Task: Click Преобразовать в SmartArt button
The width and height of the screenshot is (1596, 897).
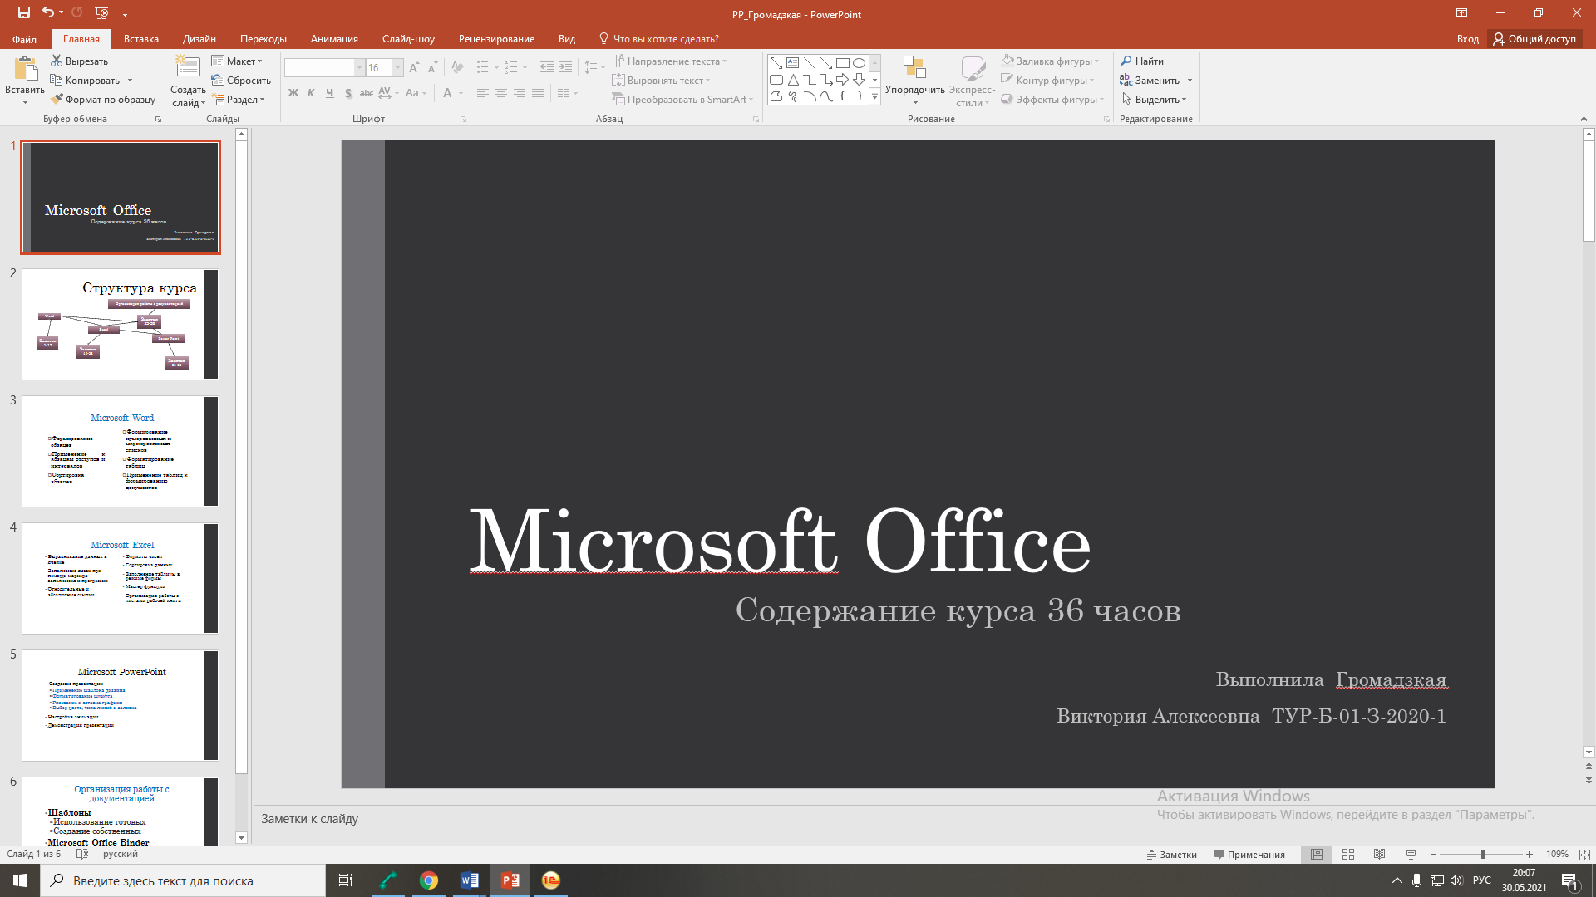Action: coord(682,99)
